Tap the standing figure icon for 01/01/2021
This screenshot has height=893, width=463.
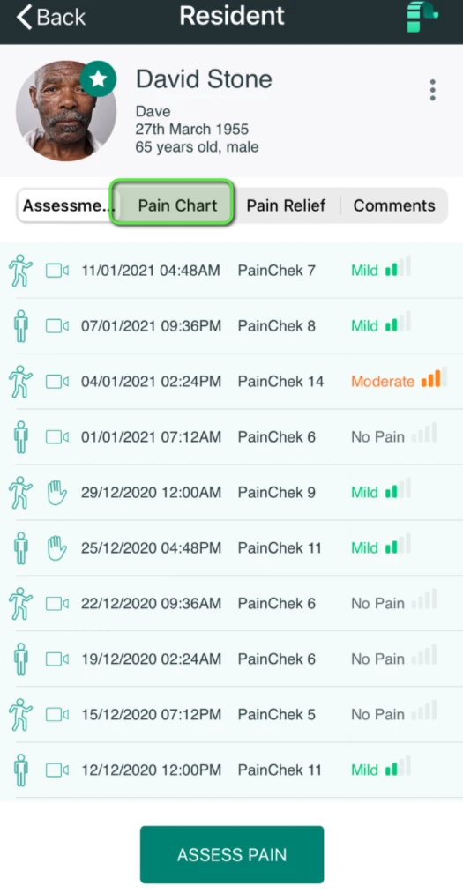tap(21, 437)
